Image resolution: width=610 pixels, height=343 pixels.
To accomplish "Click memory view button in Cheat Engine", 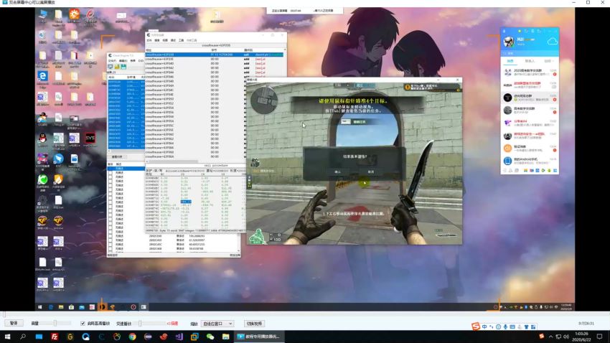I will coord(117,156).
